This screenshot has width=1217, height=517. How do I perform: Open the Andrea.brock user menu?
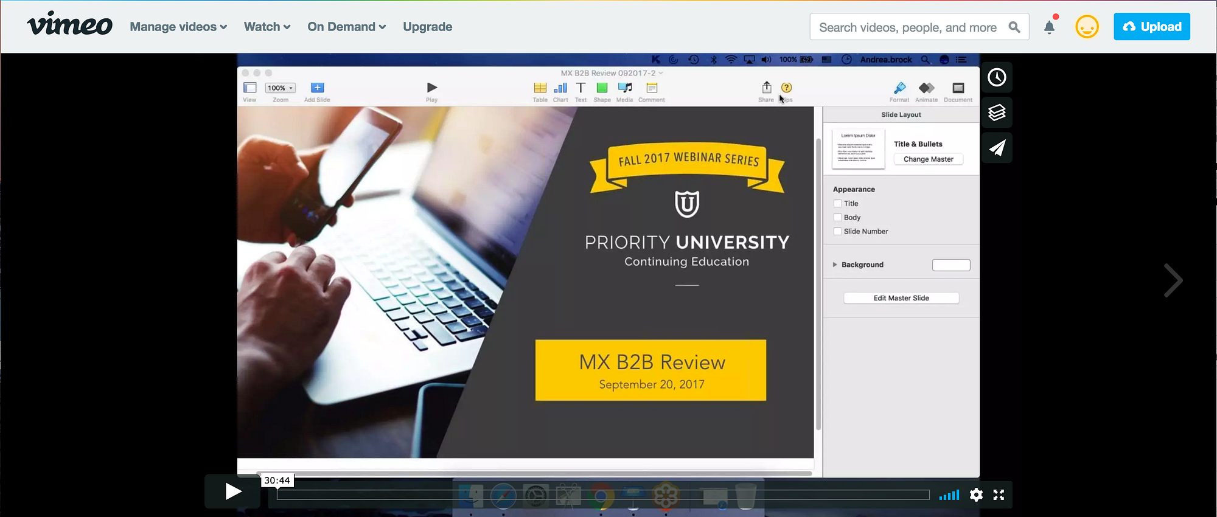pyautogui.click(x=886, y=60)
